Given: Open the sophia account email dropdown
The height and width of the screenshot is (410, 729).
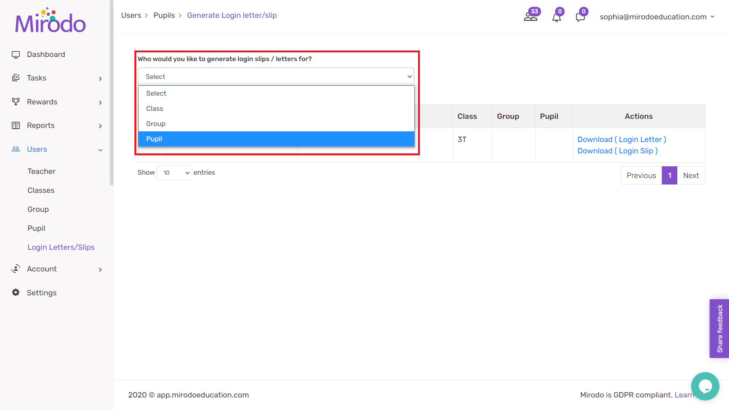Looking at the screenshot, I should coord(657,17).
